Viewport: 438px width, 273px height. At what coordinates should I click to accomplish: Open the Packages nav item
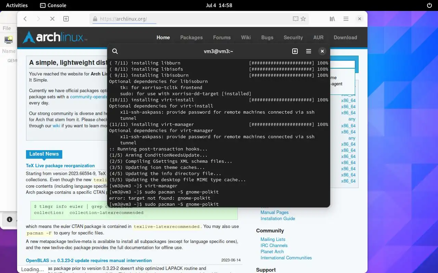pos(192,38)
